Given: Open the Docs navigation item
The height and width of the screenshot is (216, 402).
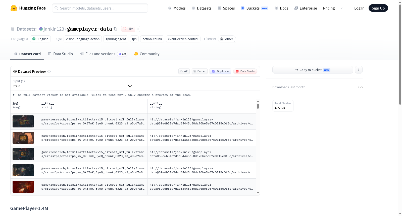Looking at the screenshot, I should (x=281, y=8).
